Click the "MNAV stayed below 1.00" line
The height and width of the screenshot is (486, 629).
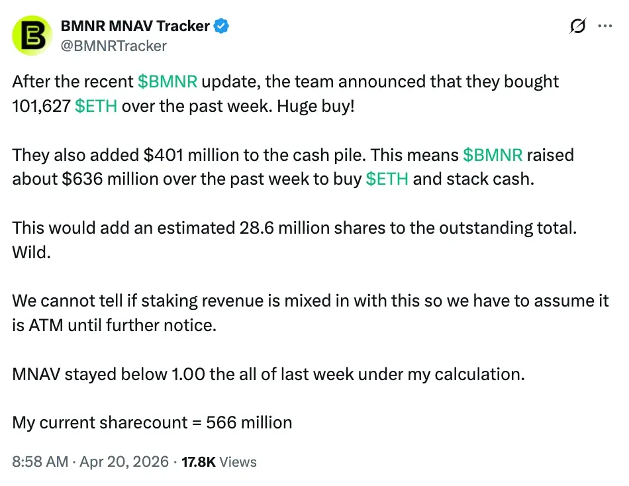coord(268,373)
